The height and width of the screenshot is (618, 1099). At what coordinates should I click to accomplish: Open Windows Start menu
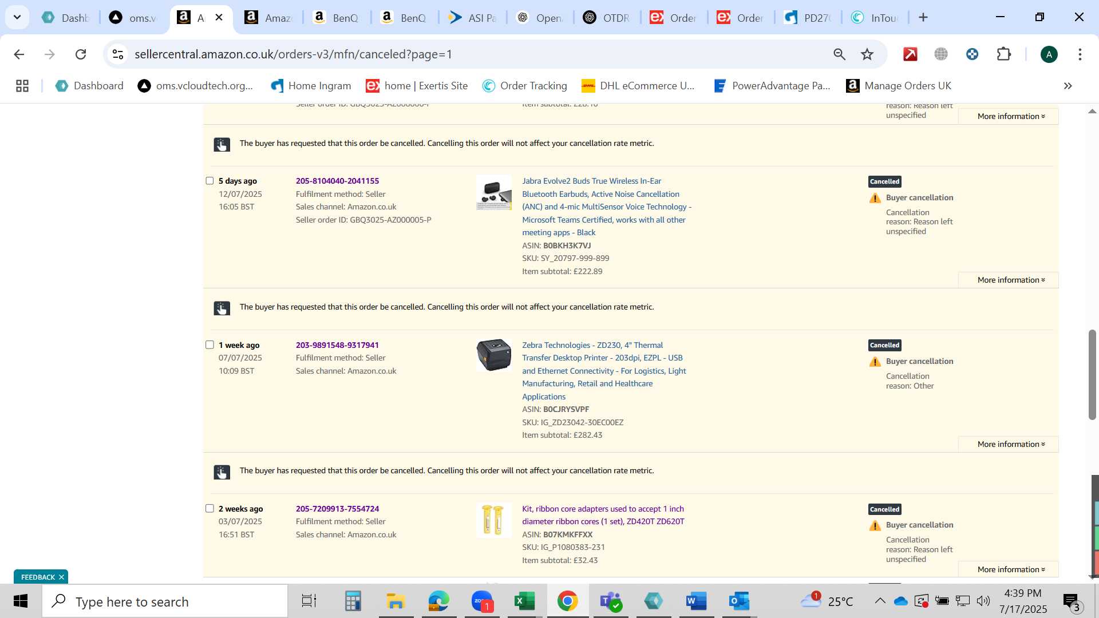tap(21, 601)
